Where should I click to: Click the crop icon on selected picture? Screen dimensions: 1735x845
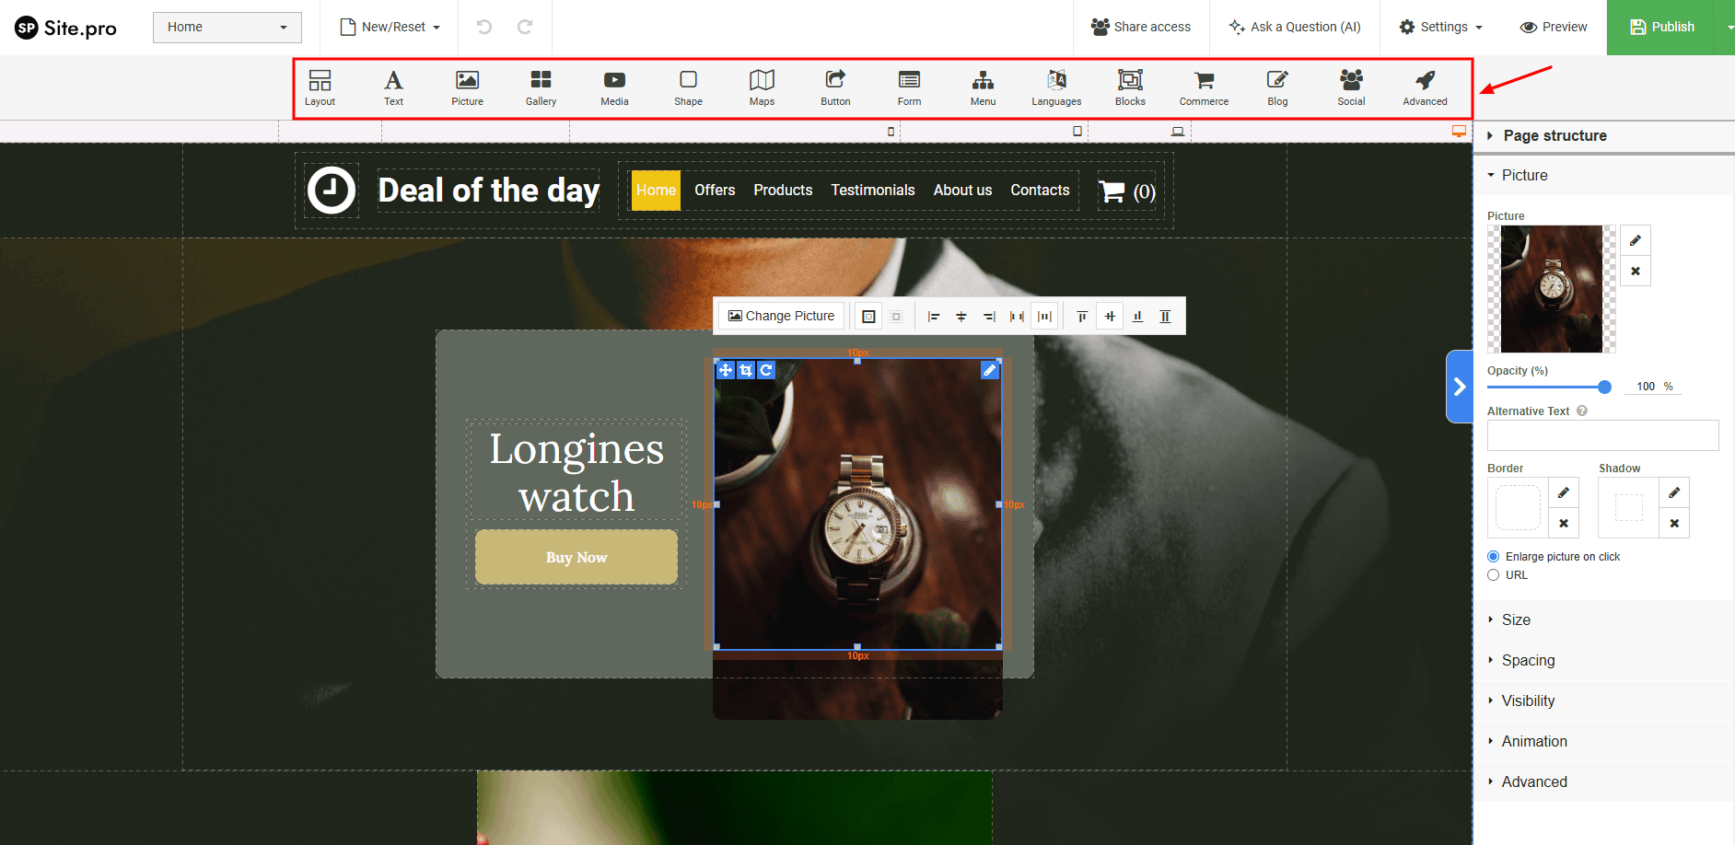(x=746, y=370)
